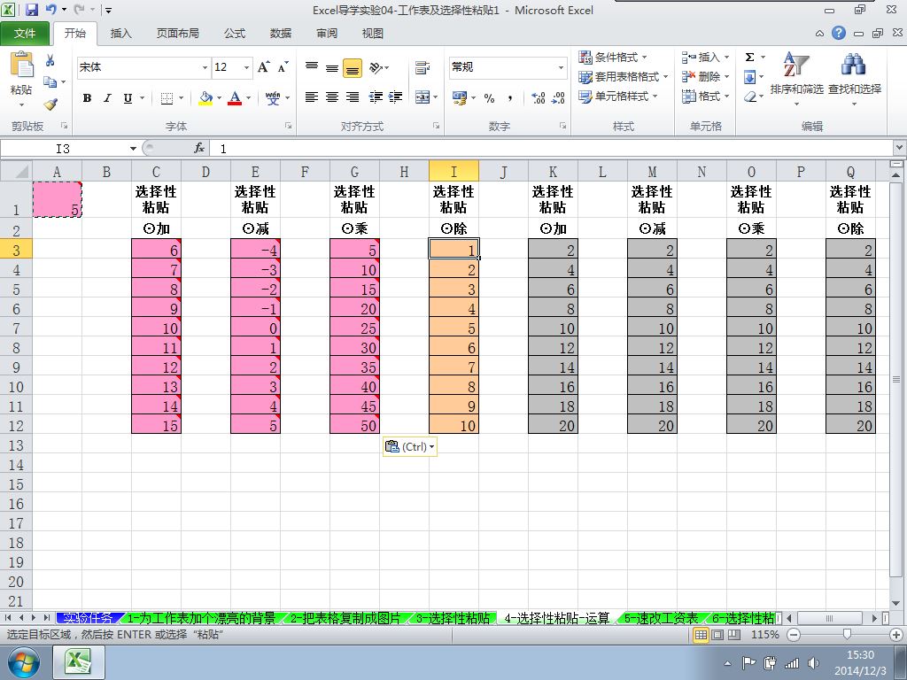Screen dimensions: 907x680
Task: Switch to the 插入 ribbon tab
Action: click(120, 34)
